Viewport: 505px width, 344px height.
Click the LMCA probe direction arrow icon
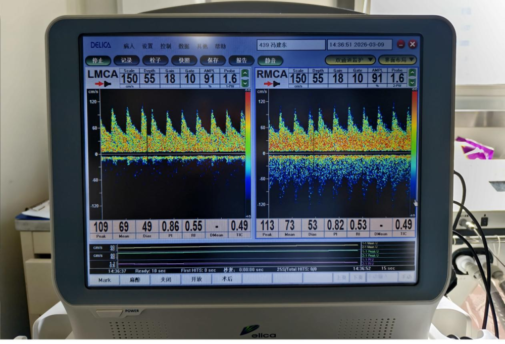pos(103,84)
